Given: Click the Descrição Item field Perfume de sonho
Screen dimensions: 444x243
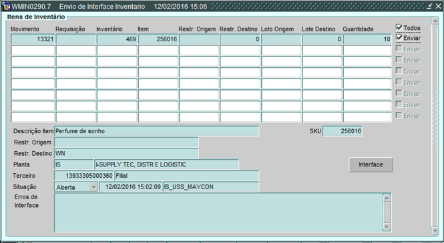Looking at the screenshot, I should 156,131.
